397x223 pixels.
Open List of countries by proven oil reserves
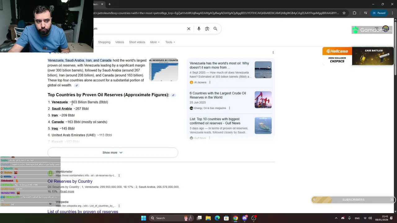click(x=83, y=212)
